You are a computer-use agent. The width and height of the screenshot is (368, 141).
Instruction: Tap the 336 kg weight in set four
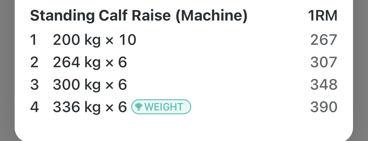click(x=75, y=107)
